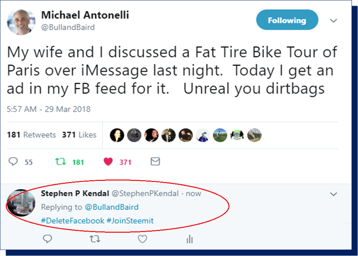
Task: Retweet Michael Antonelli's tweet
Action: pyautogui.click(x=61, y=162)
